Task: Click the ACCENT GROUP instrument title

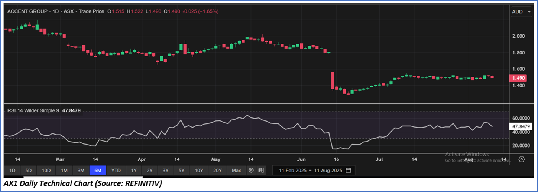Action: tap(27, 11)
